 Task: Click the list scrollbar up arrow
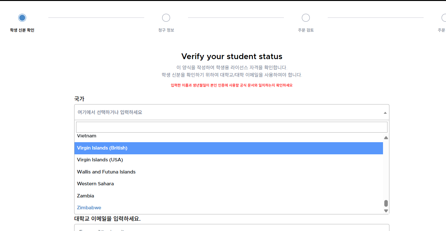pyautogui.click(x=386, y=138)
